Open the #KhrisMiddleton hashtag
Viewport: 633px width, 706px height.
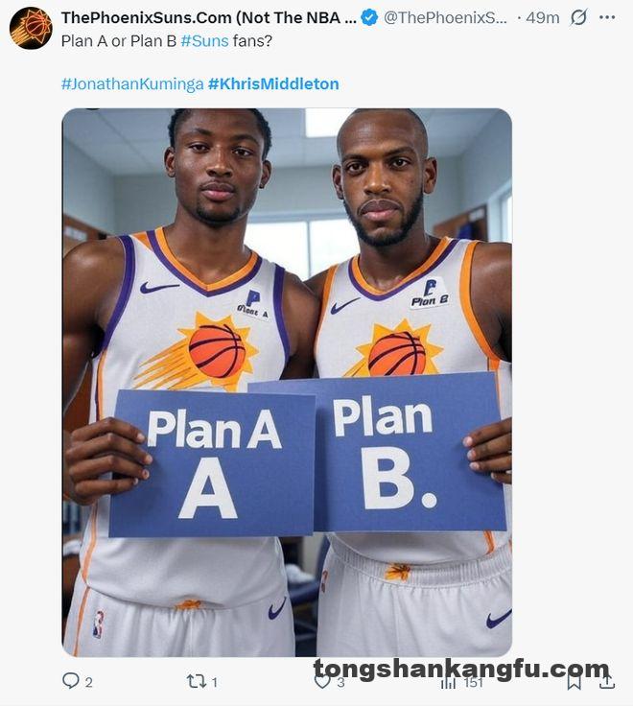(273, 83)
